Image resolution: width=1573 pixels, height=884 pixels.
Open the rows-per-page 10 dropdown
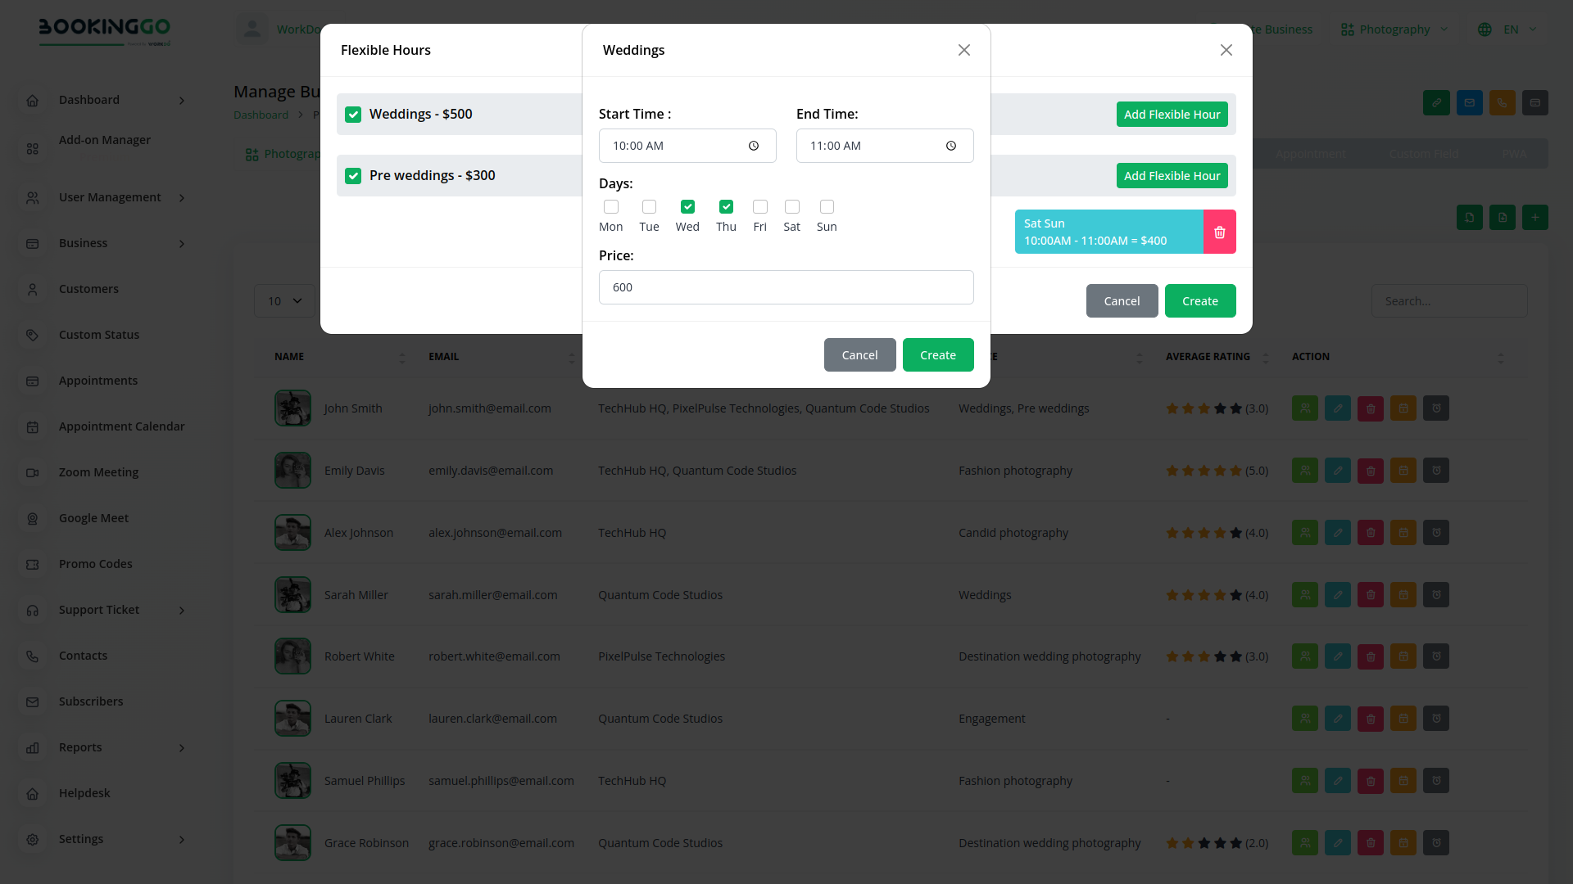point(284,301)
